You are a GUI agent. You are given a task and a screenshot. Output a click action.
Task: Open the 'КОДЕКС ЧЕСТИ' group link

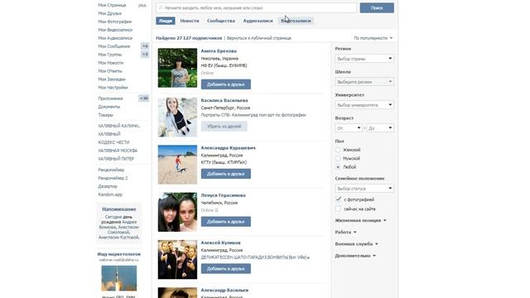point(113,142)
